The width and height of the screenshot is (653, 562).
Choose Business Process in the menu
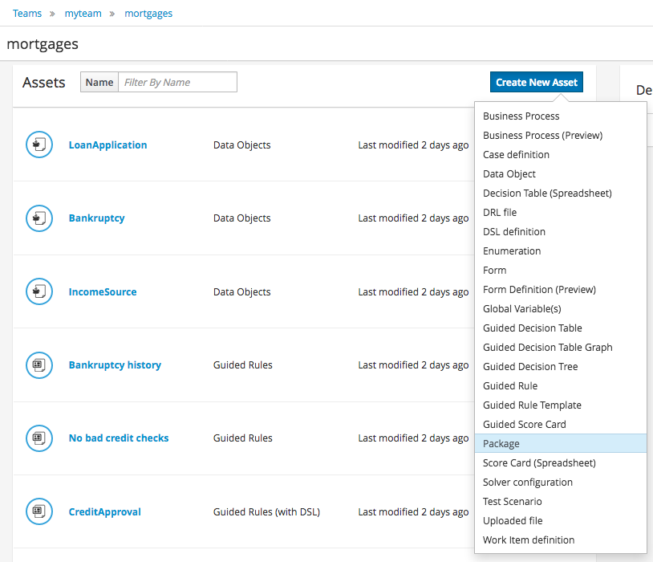[x=521, y=116]
